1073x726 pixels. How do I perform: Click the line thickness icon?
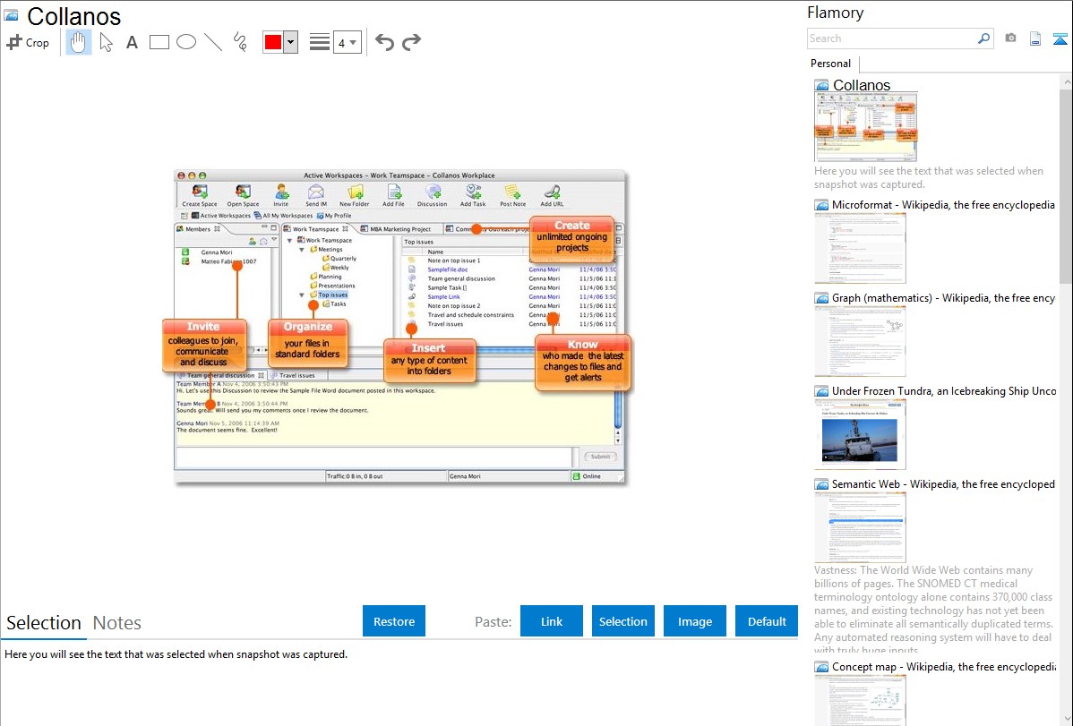point(320,42)
